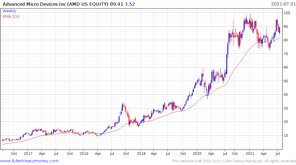Click the 'EMA 200' indicator label
Image resolution: width=296 pixels, height=165 pixels.
[x=11, y=16]
